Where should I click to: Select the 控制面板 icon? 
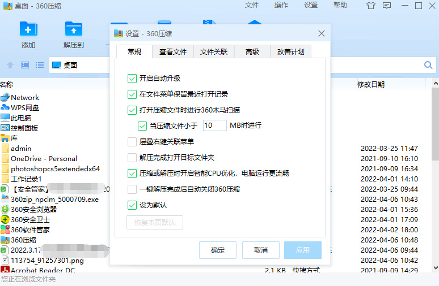(5, 128)
